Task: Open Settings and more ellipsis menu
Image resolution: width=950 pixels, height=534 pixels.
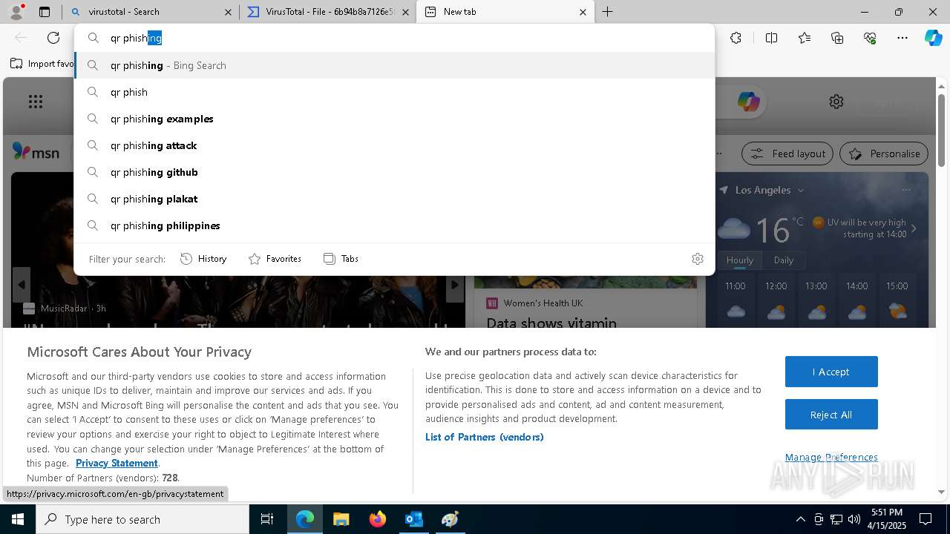Action: click(x=902, y=38)
